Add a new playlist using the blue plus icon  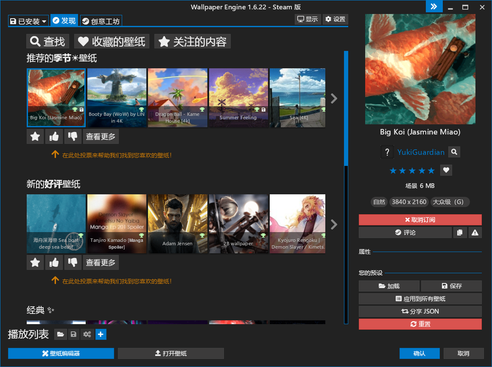(101, 334)
